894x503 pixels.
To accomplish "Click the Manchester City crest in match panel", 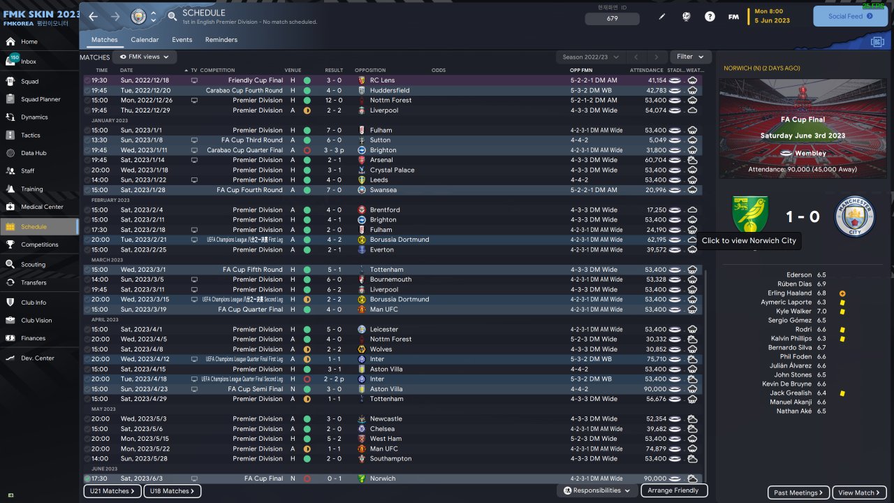I will point(855,217).
